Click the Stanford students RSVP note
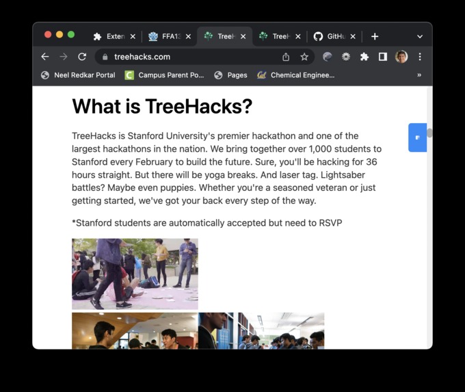Screen dimensions: 465x392 tap(207, 223)
